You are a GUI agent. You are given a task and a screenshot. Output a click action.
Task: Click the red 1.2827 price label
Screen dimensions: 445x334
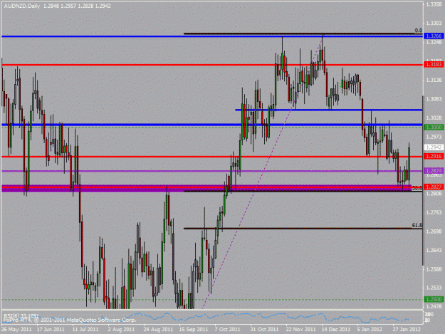[434, 187]
